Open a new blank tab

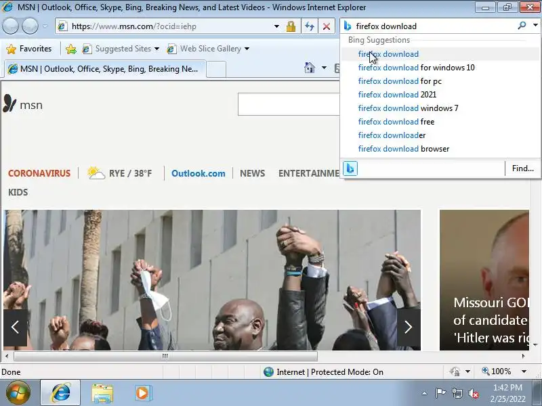[x=216, y=70]
